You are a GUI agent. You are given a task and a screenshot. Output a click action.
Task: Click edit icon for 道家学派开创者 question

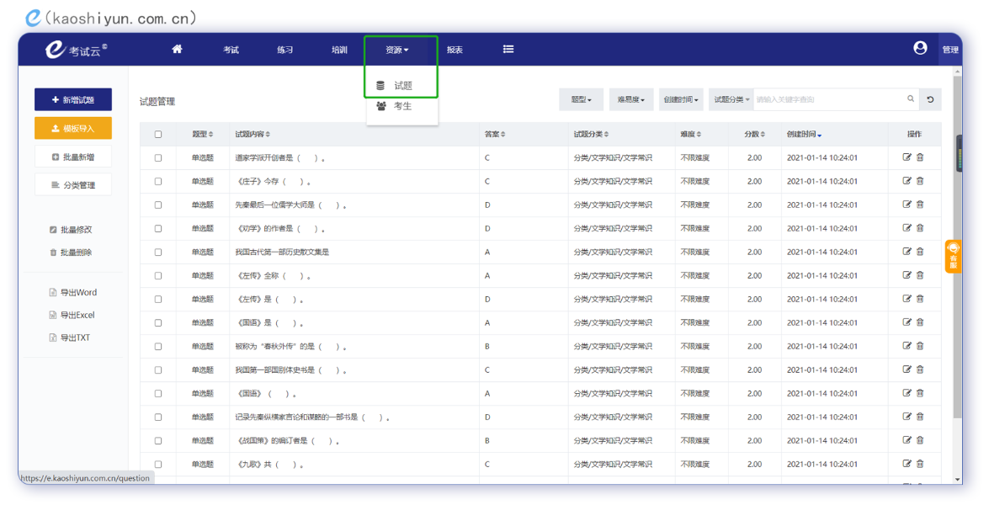(907, 157)
